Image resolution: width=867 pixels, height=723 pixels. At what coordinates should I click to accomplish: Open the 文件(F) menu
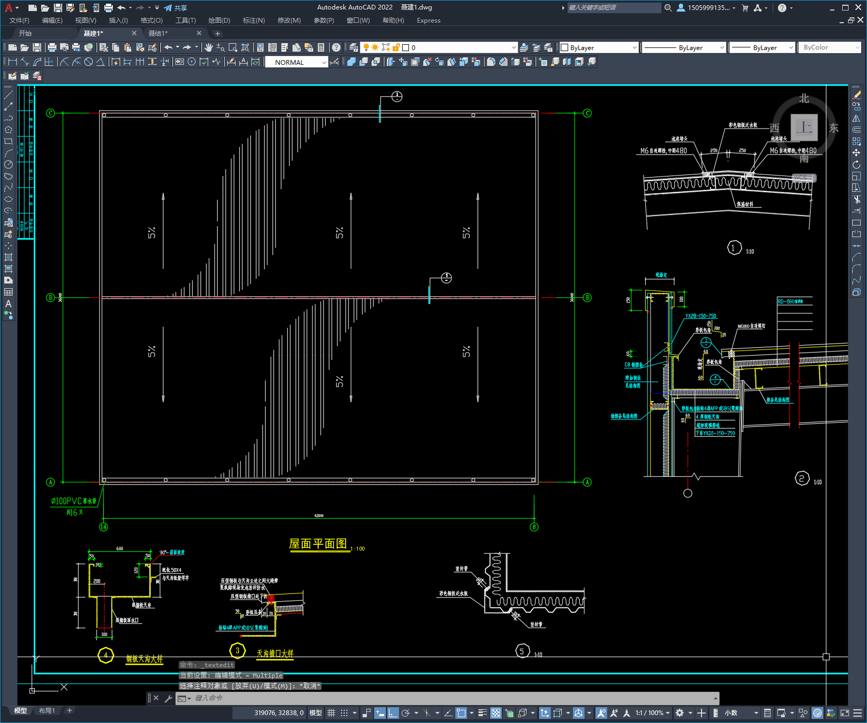(20, 21)
